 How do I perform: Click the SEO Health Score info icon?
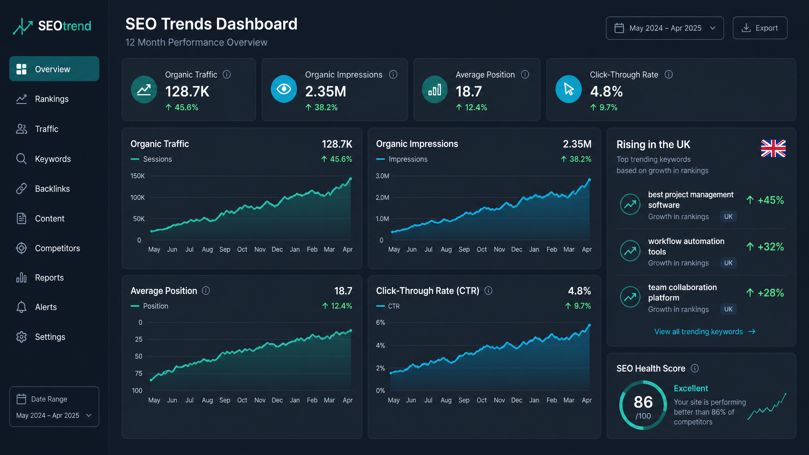[x=695, y=368]
